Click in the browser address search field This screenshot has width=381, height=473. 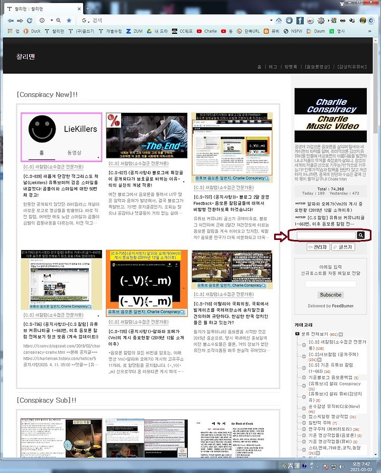181,21
